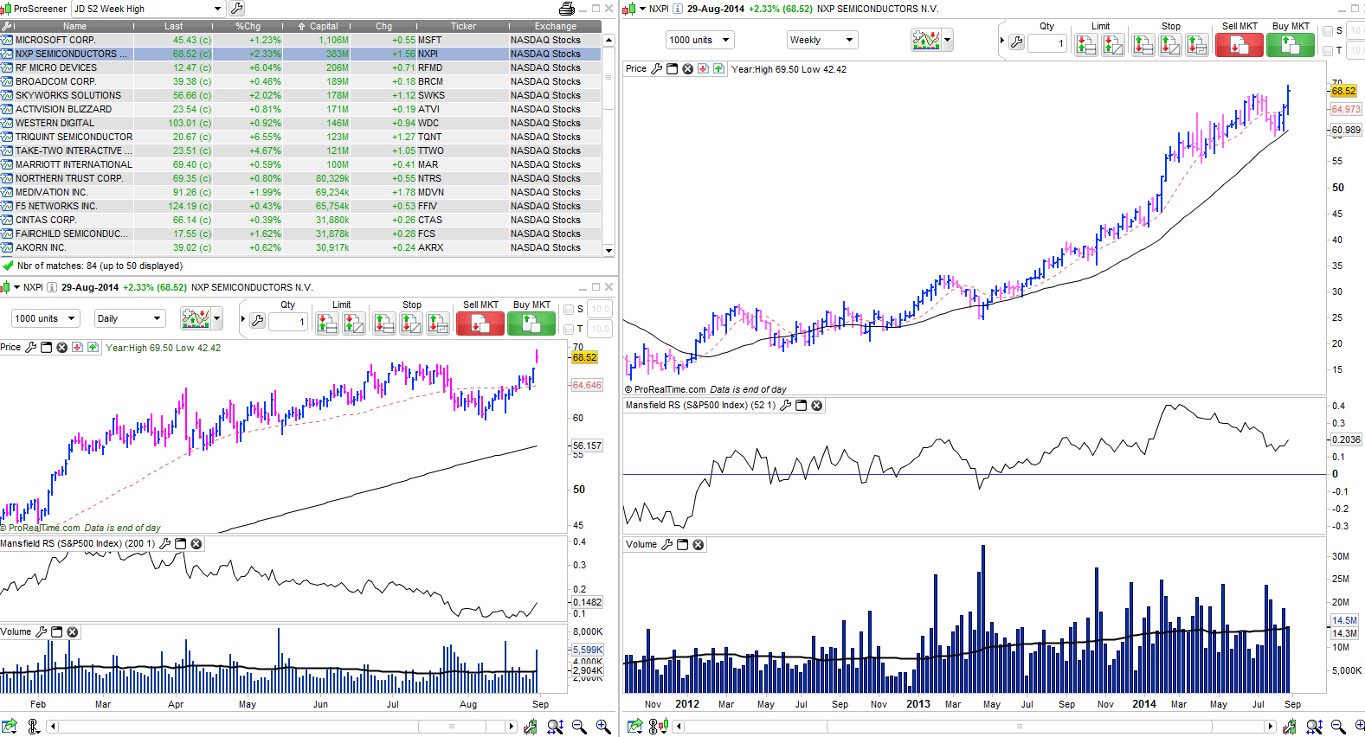Enable the T target checkbox on daily chart
Screen dimensions: 1365x737
(569, 329)
